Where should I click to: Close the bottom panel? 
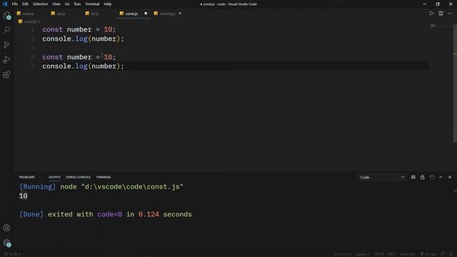(450, 177)
